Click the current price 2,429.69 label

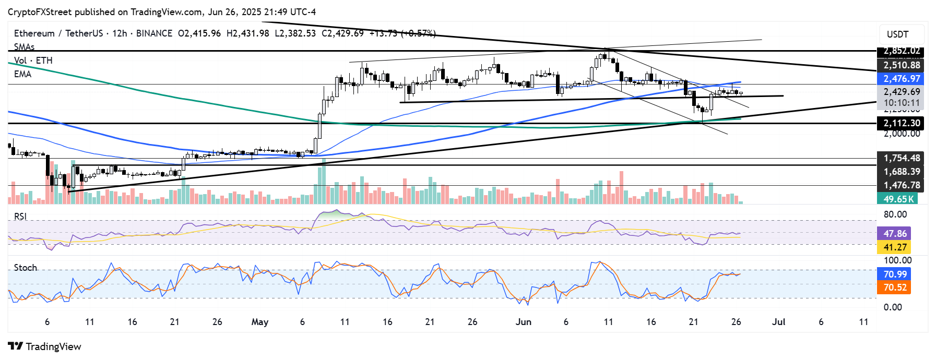(x=901, y=92)
